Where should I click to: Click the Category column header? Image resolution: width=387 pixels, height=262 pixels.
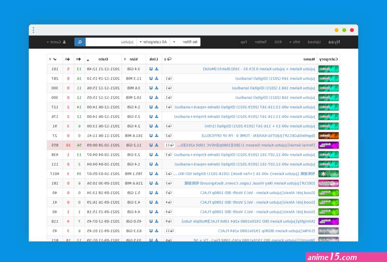pyautogui.click(x=328, y=59)
